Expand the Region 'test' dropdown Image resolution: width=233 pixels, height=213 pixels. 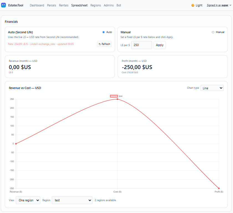click(x=72, y=200)
